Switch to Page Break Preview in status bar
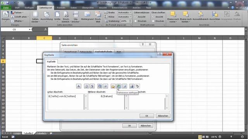The height and width of the screenshot is (139, 248). pos(207,137)
